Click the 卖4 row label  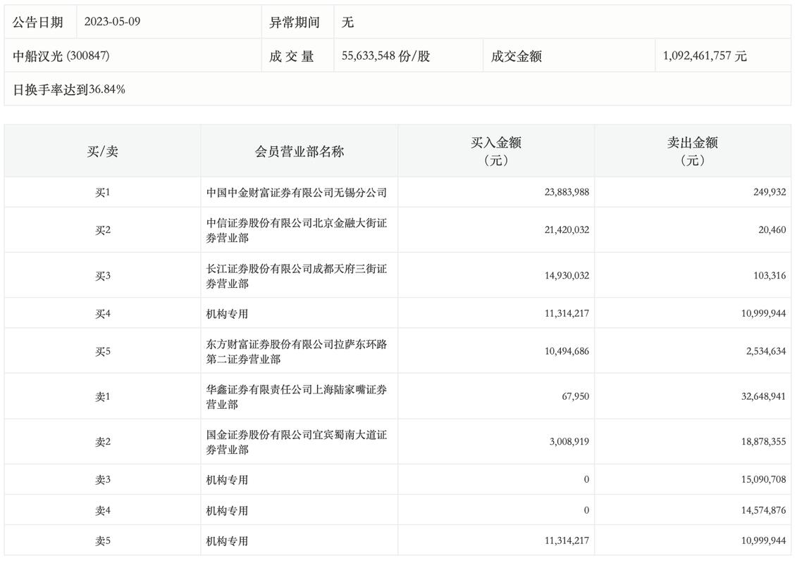tap(102, 510)
